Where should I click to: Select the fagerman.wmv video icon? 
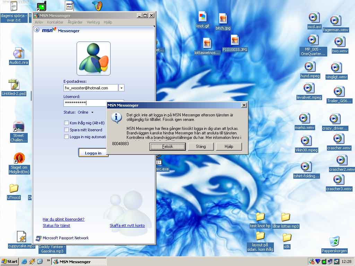click(x=336, y=20)
